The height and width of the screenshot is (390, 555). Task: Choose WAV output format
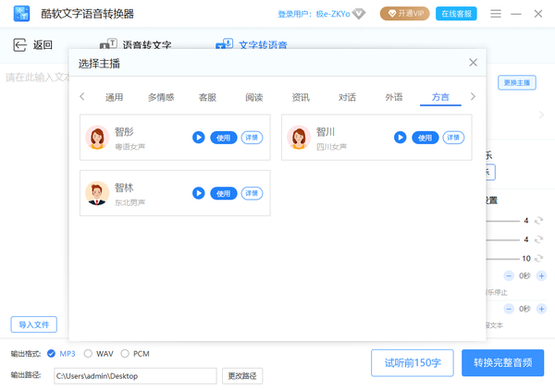click(x=89, y=353)
